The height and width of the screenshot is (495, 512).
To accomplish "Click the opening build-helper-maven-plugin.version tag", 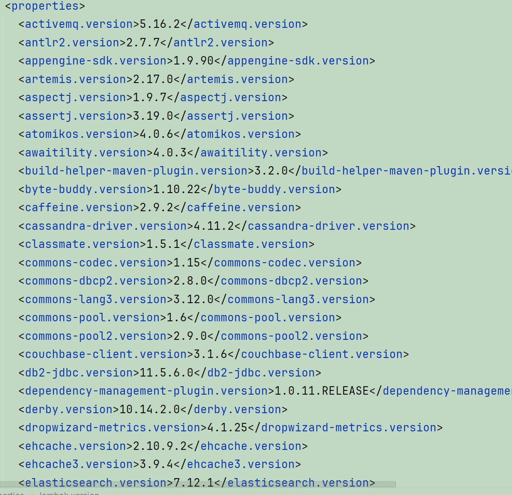I will click(x=136, y=171).
